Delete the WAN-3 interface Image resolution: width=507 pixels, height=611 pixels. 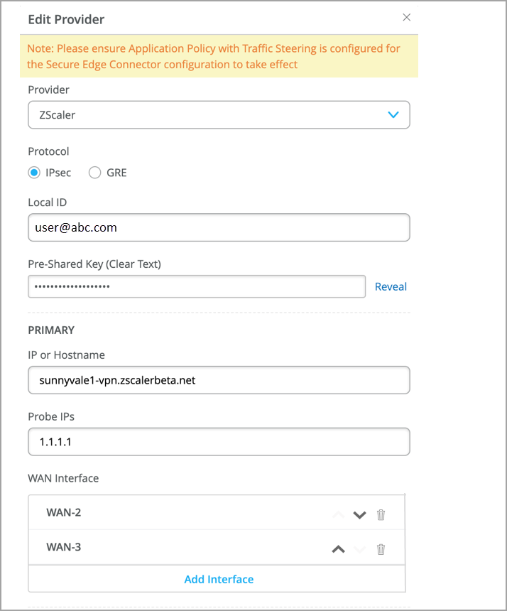(381, 548)
